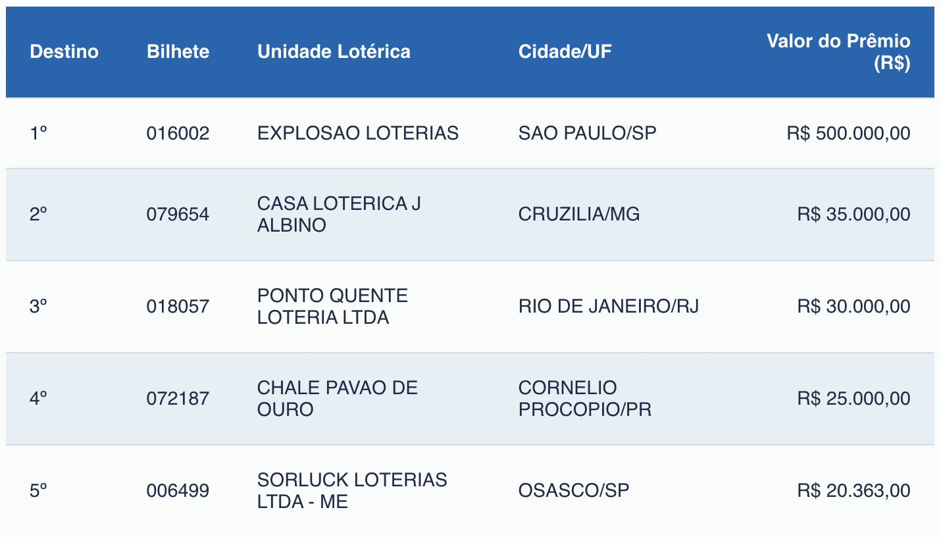This screenshot has height=537, width=941.
Task: Click the Bilhete column header
Action: pos(178,51)
